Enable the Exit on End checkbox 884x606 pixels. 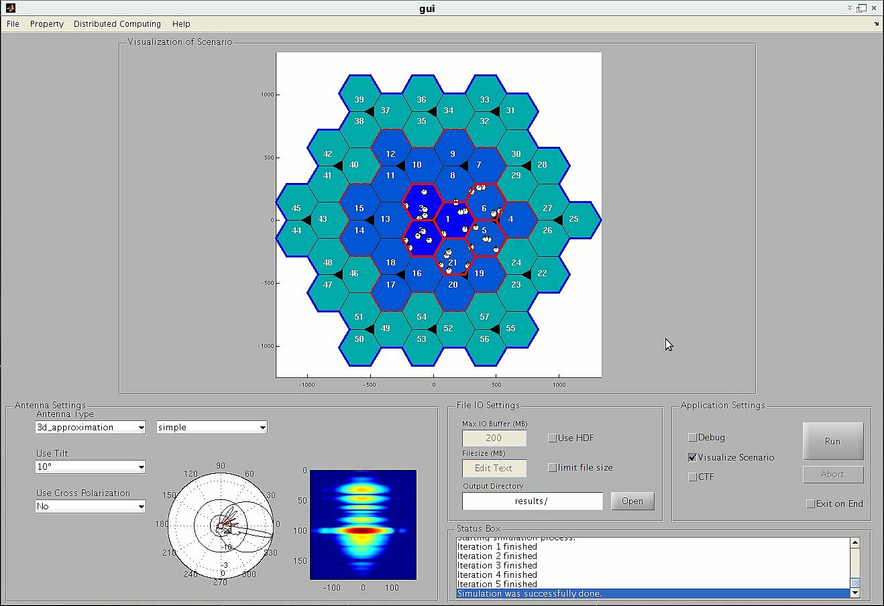point(811,503)
